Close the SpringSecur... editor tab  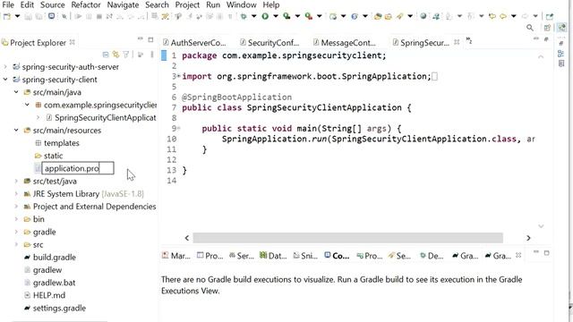[x=457, y=42]
